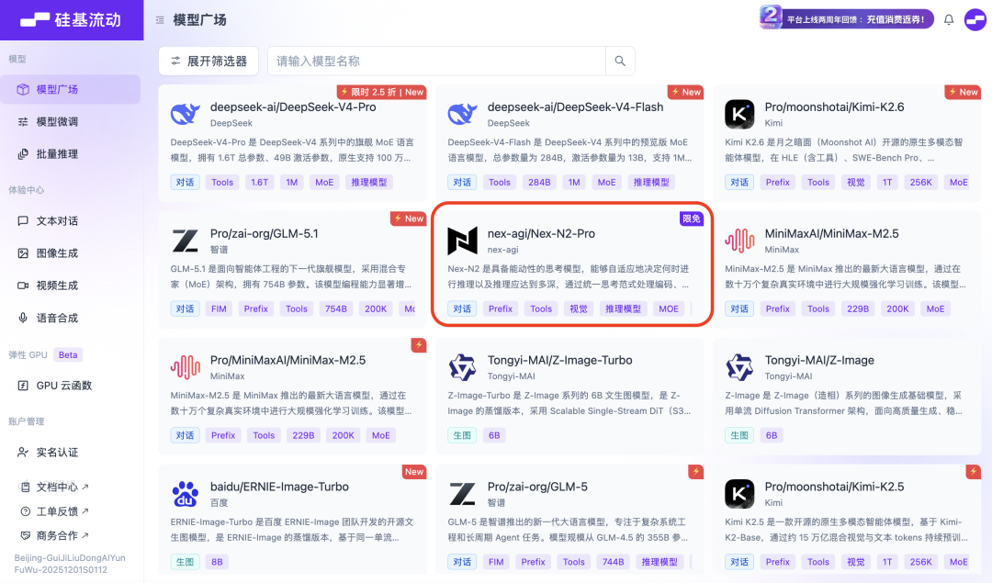992x583 pixels.
Task: Click the 限免 badge on Nex-N2-Pro
Action: point(692,219)
